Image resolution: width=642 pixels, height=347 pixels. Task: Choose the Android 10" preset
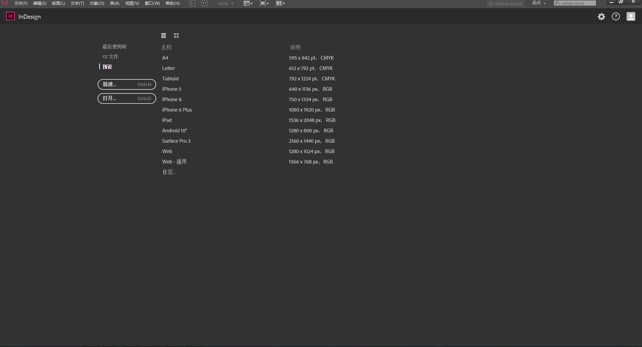pyautogui.click(x=175, y=131)
